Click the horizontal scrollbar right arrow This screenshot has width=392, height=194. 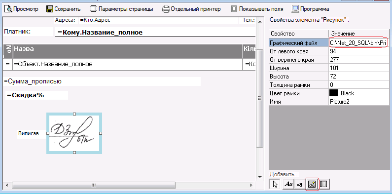pyautogui.click(x=251, y=185)
